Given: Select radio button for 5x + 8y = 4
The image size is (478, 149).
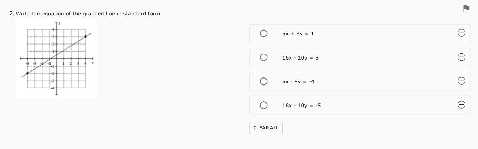Looking at the screenshot, I should (263, 33).
